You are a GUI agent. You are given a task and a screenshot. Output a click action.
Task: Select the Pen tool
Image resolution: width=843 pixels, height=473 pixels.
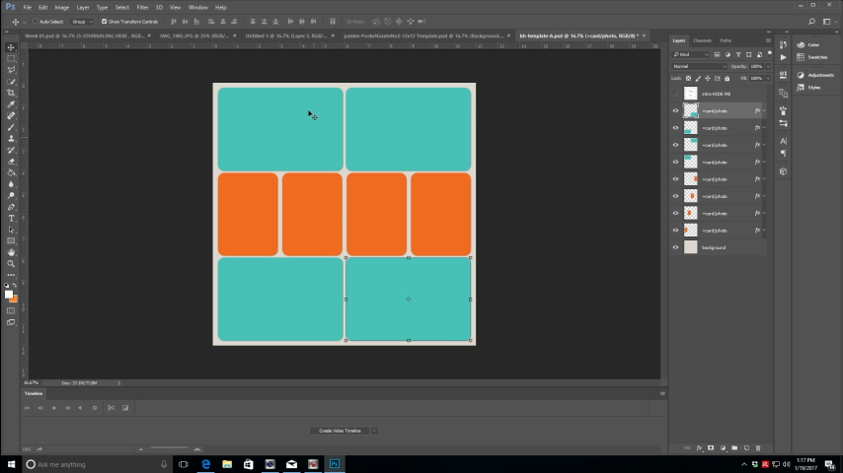pos(11,207)
